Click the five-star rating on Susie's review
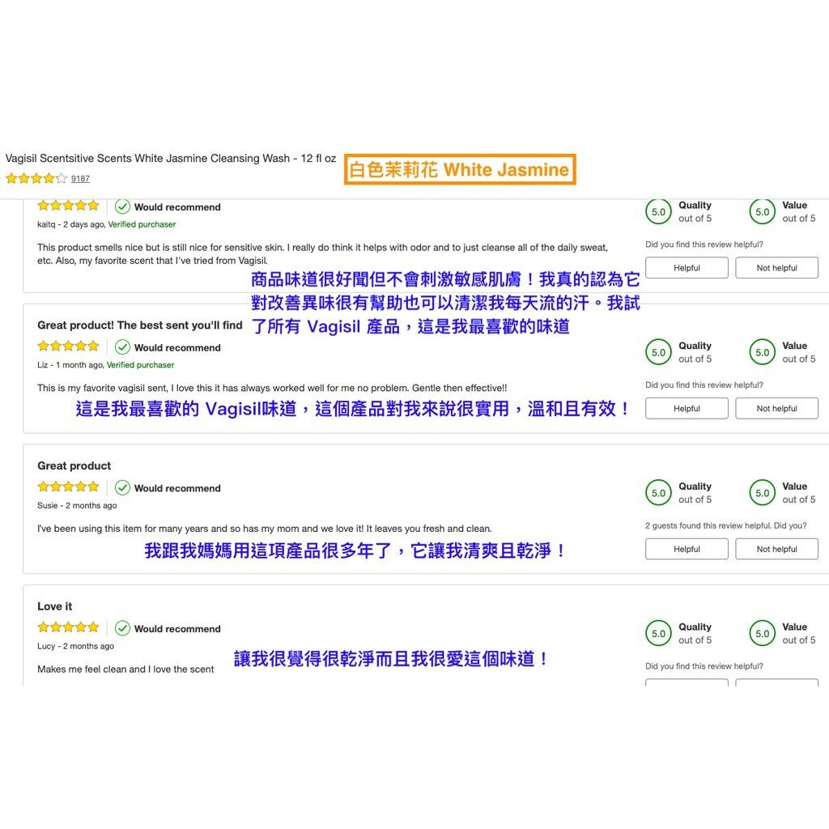 click(x=68, y=487)
